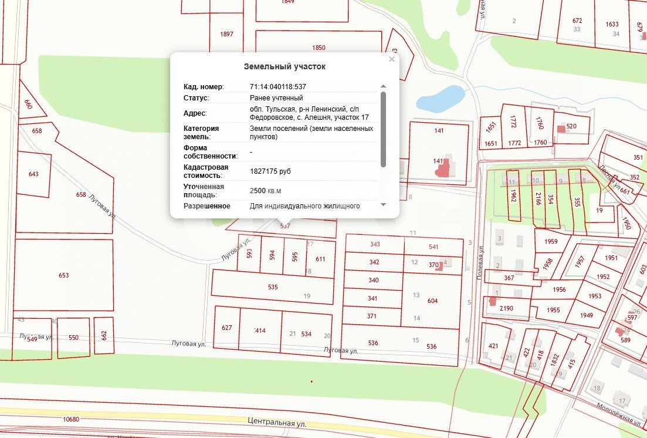Select land parcel 535 on map
Viewport: 647px width, 438px height.
[x=272, y=287]
